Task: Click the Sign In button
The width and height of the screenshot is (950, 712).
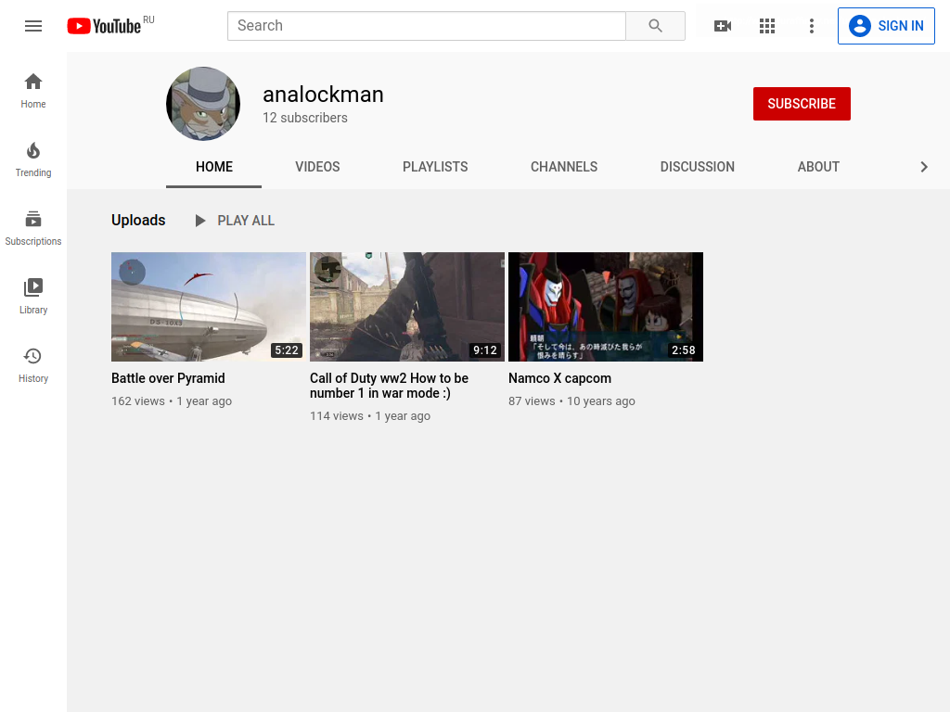Action: pyautogui.click(x=886, y=26)
